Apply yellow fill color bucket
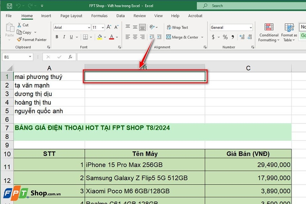This screenshot has height=204, width=306. click(x=99, y=37)
